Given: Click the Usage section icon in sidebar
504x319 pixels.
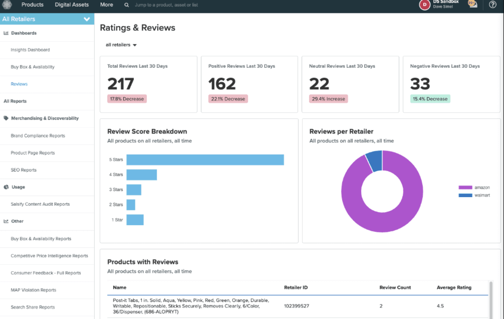Looking at the screenshot, I should pyautogui.click(x=6, y=187).
